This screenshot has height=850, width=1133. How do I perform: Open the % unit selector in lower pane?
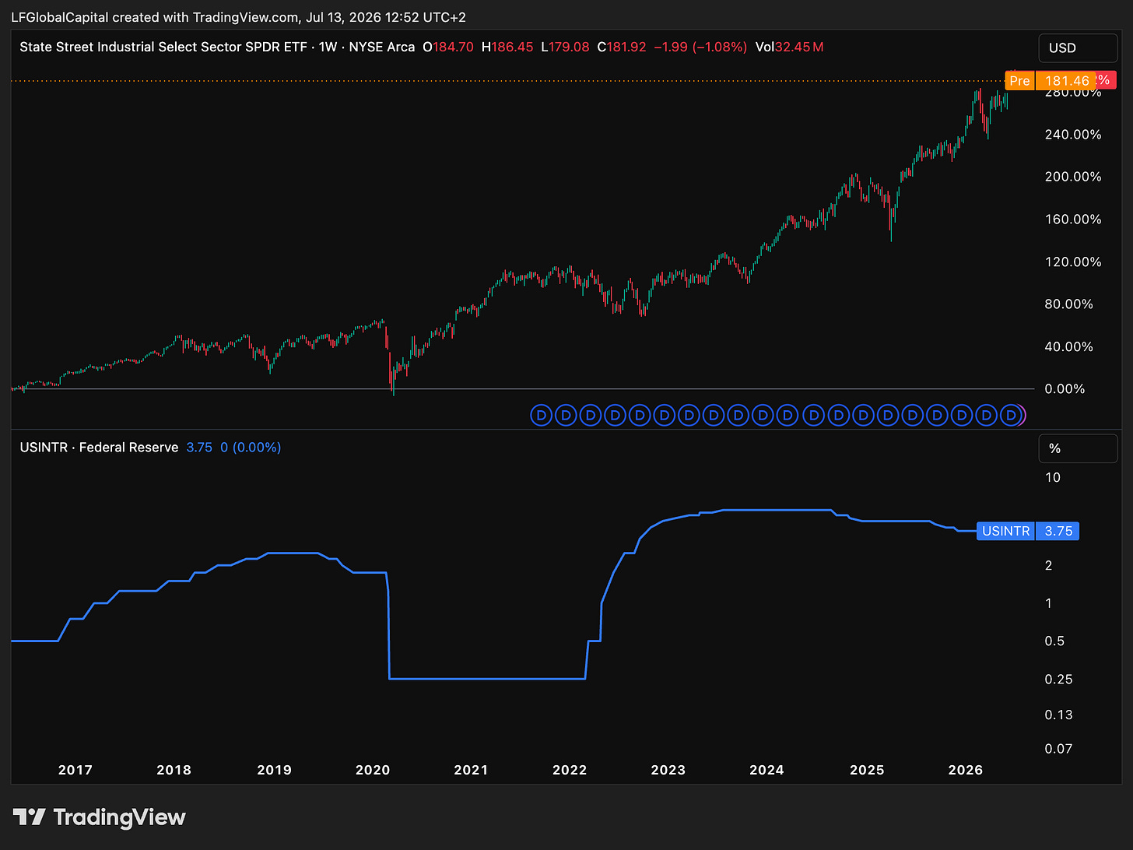click(1078, 448)
